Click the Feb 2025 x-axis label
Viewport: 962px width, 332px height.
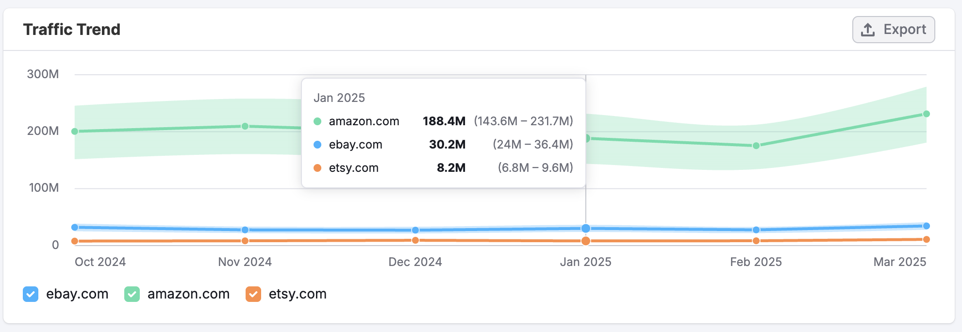point(757,262)
